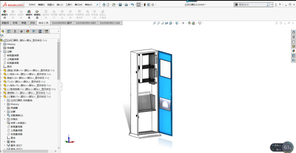Click Apply Scene icon in view toolbar
296x153 pixels.
click(x=194, y=23)
